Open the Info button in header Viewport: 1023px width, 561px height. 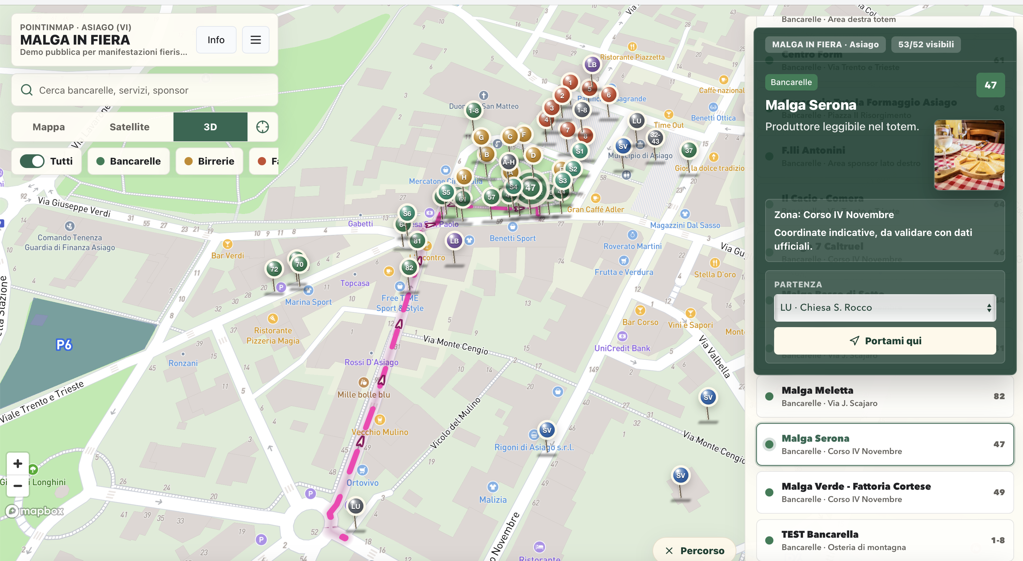pos(216,40)
